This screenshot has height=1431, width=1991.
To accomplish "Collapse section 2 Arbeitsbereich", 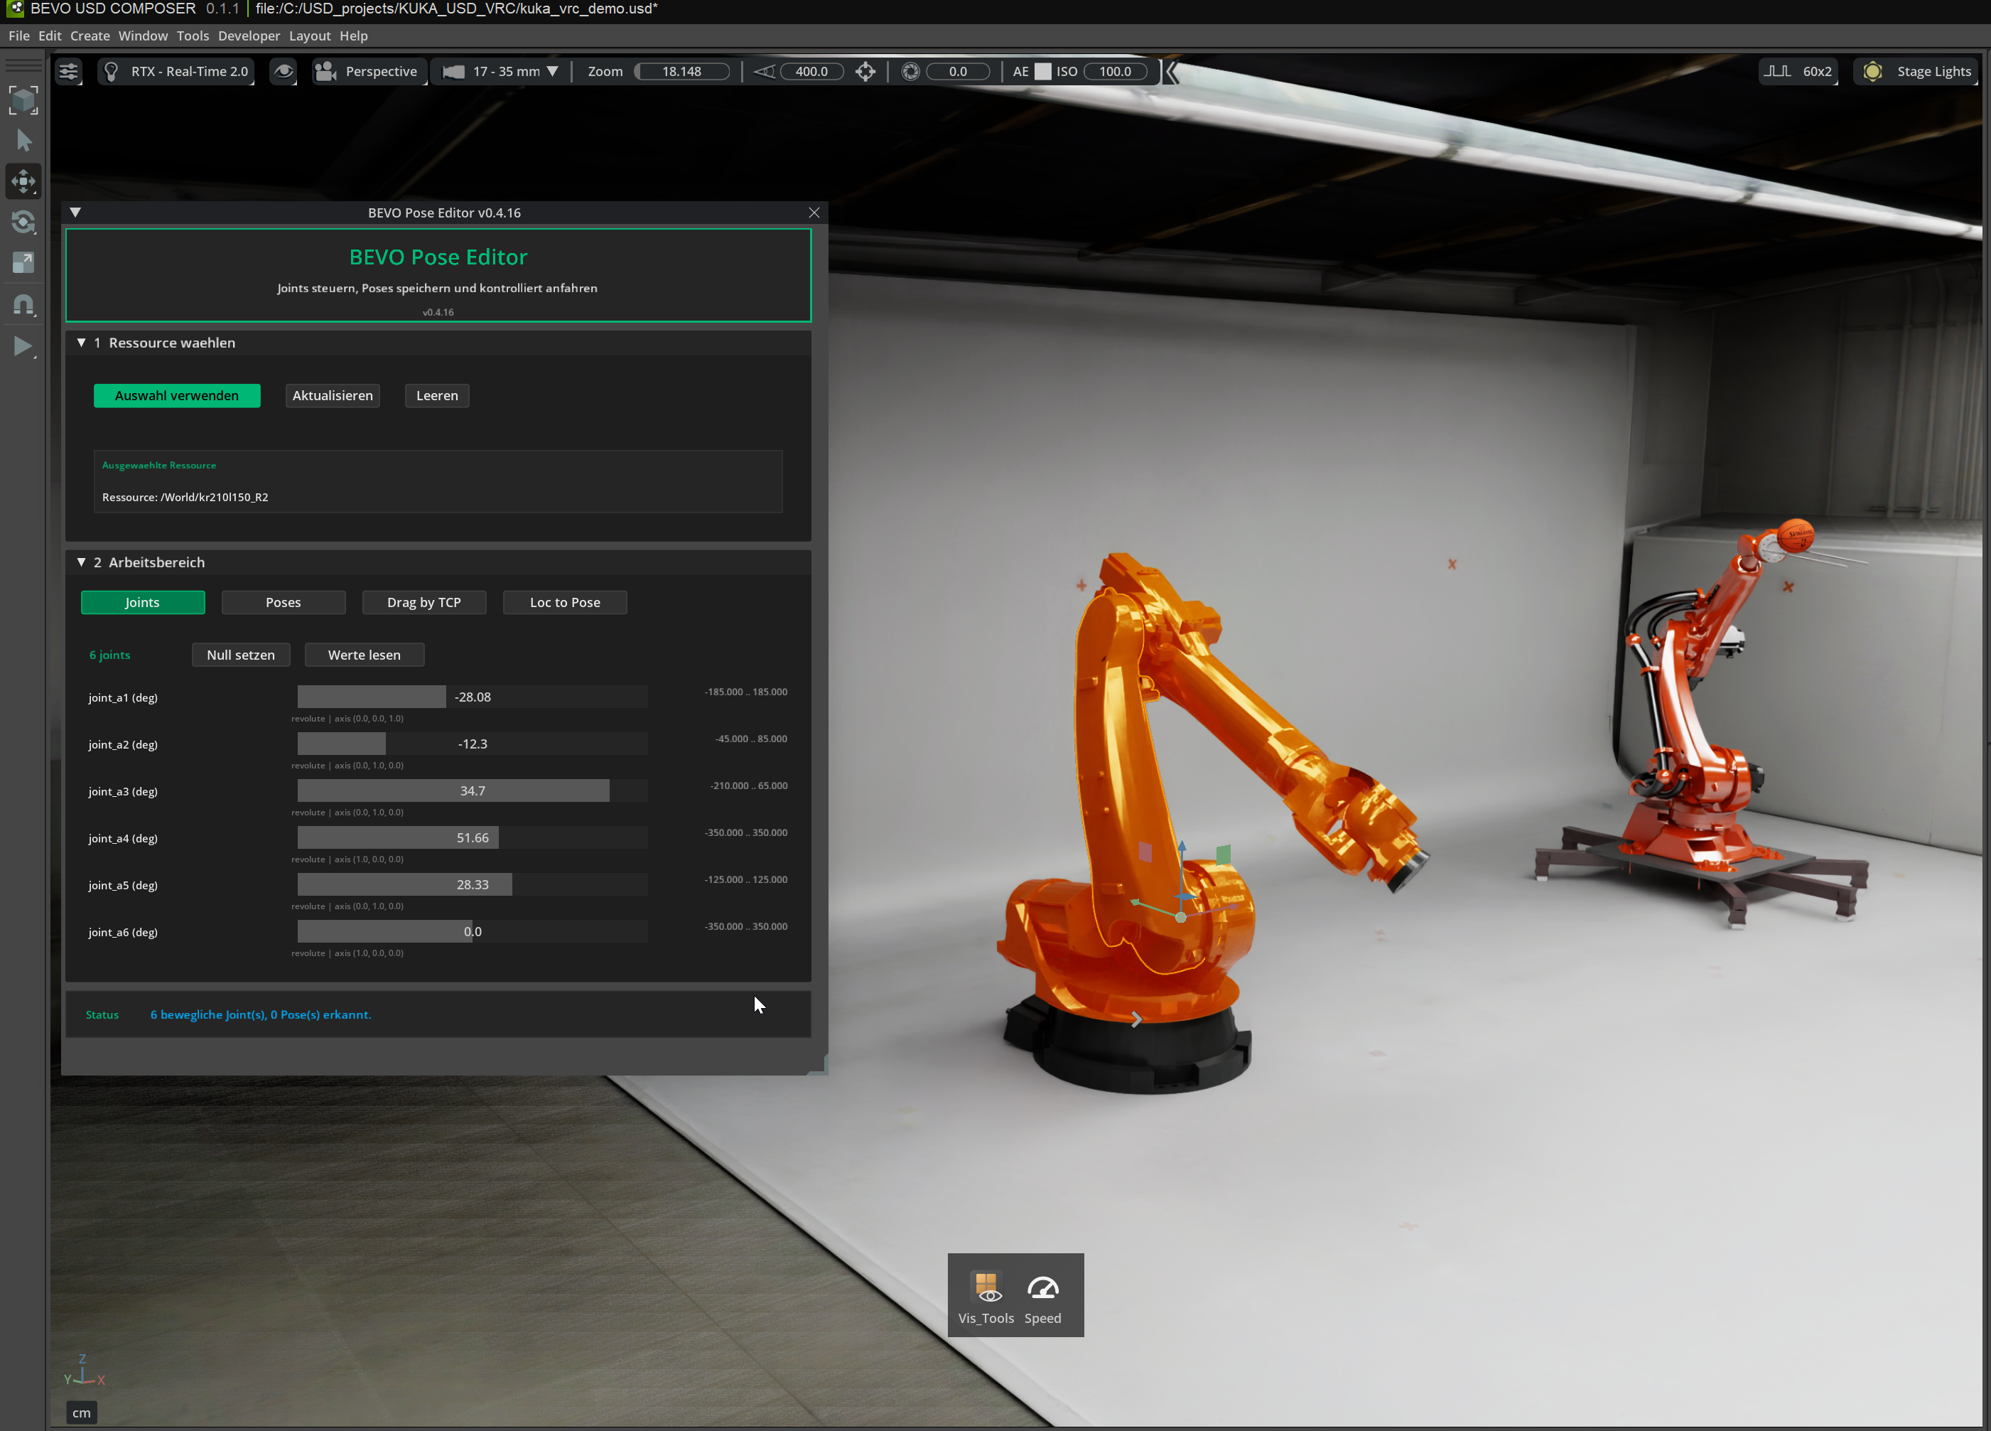I will point(81,562).
